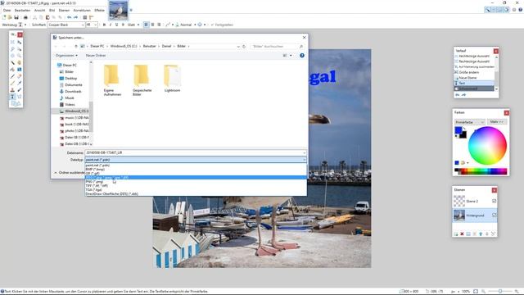Open the Primärfarbe dropdown in Farben panel
Image resolution: width=524 pixels, height=295 pixels.
[469, 122]
